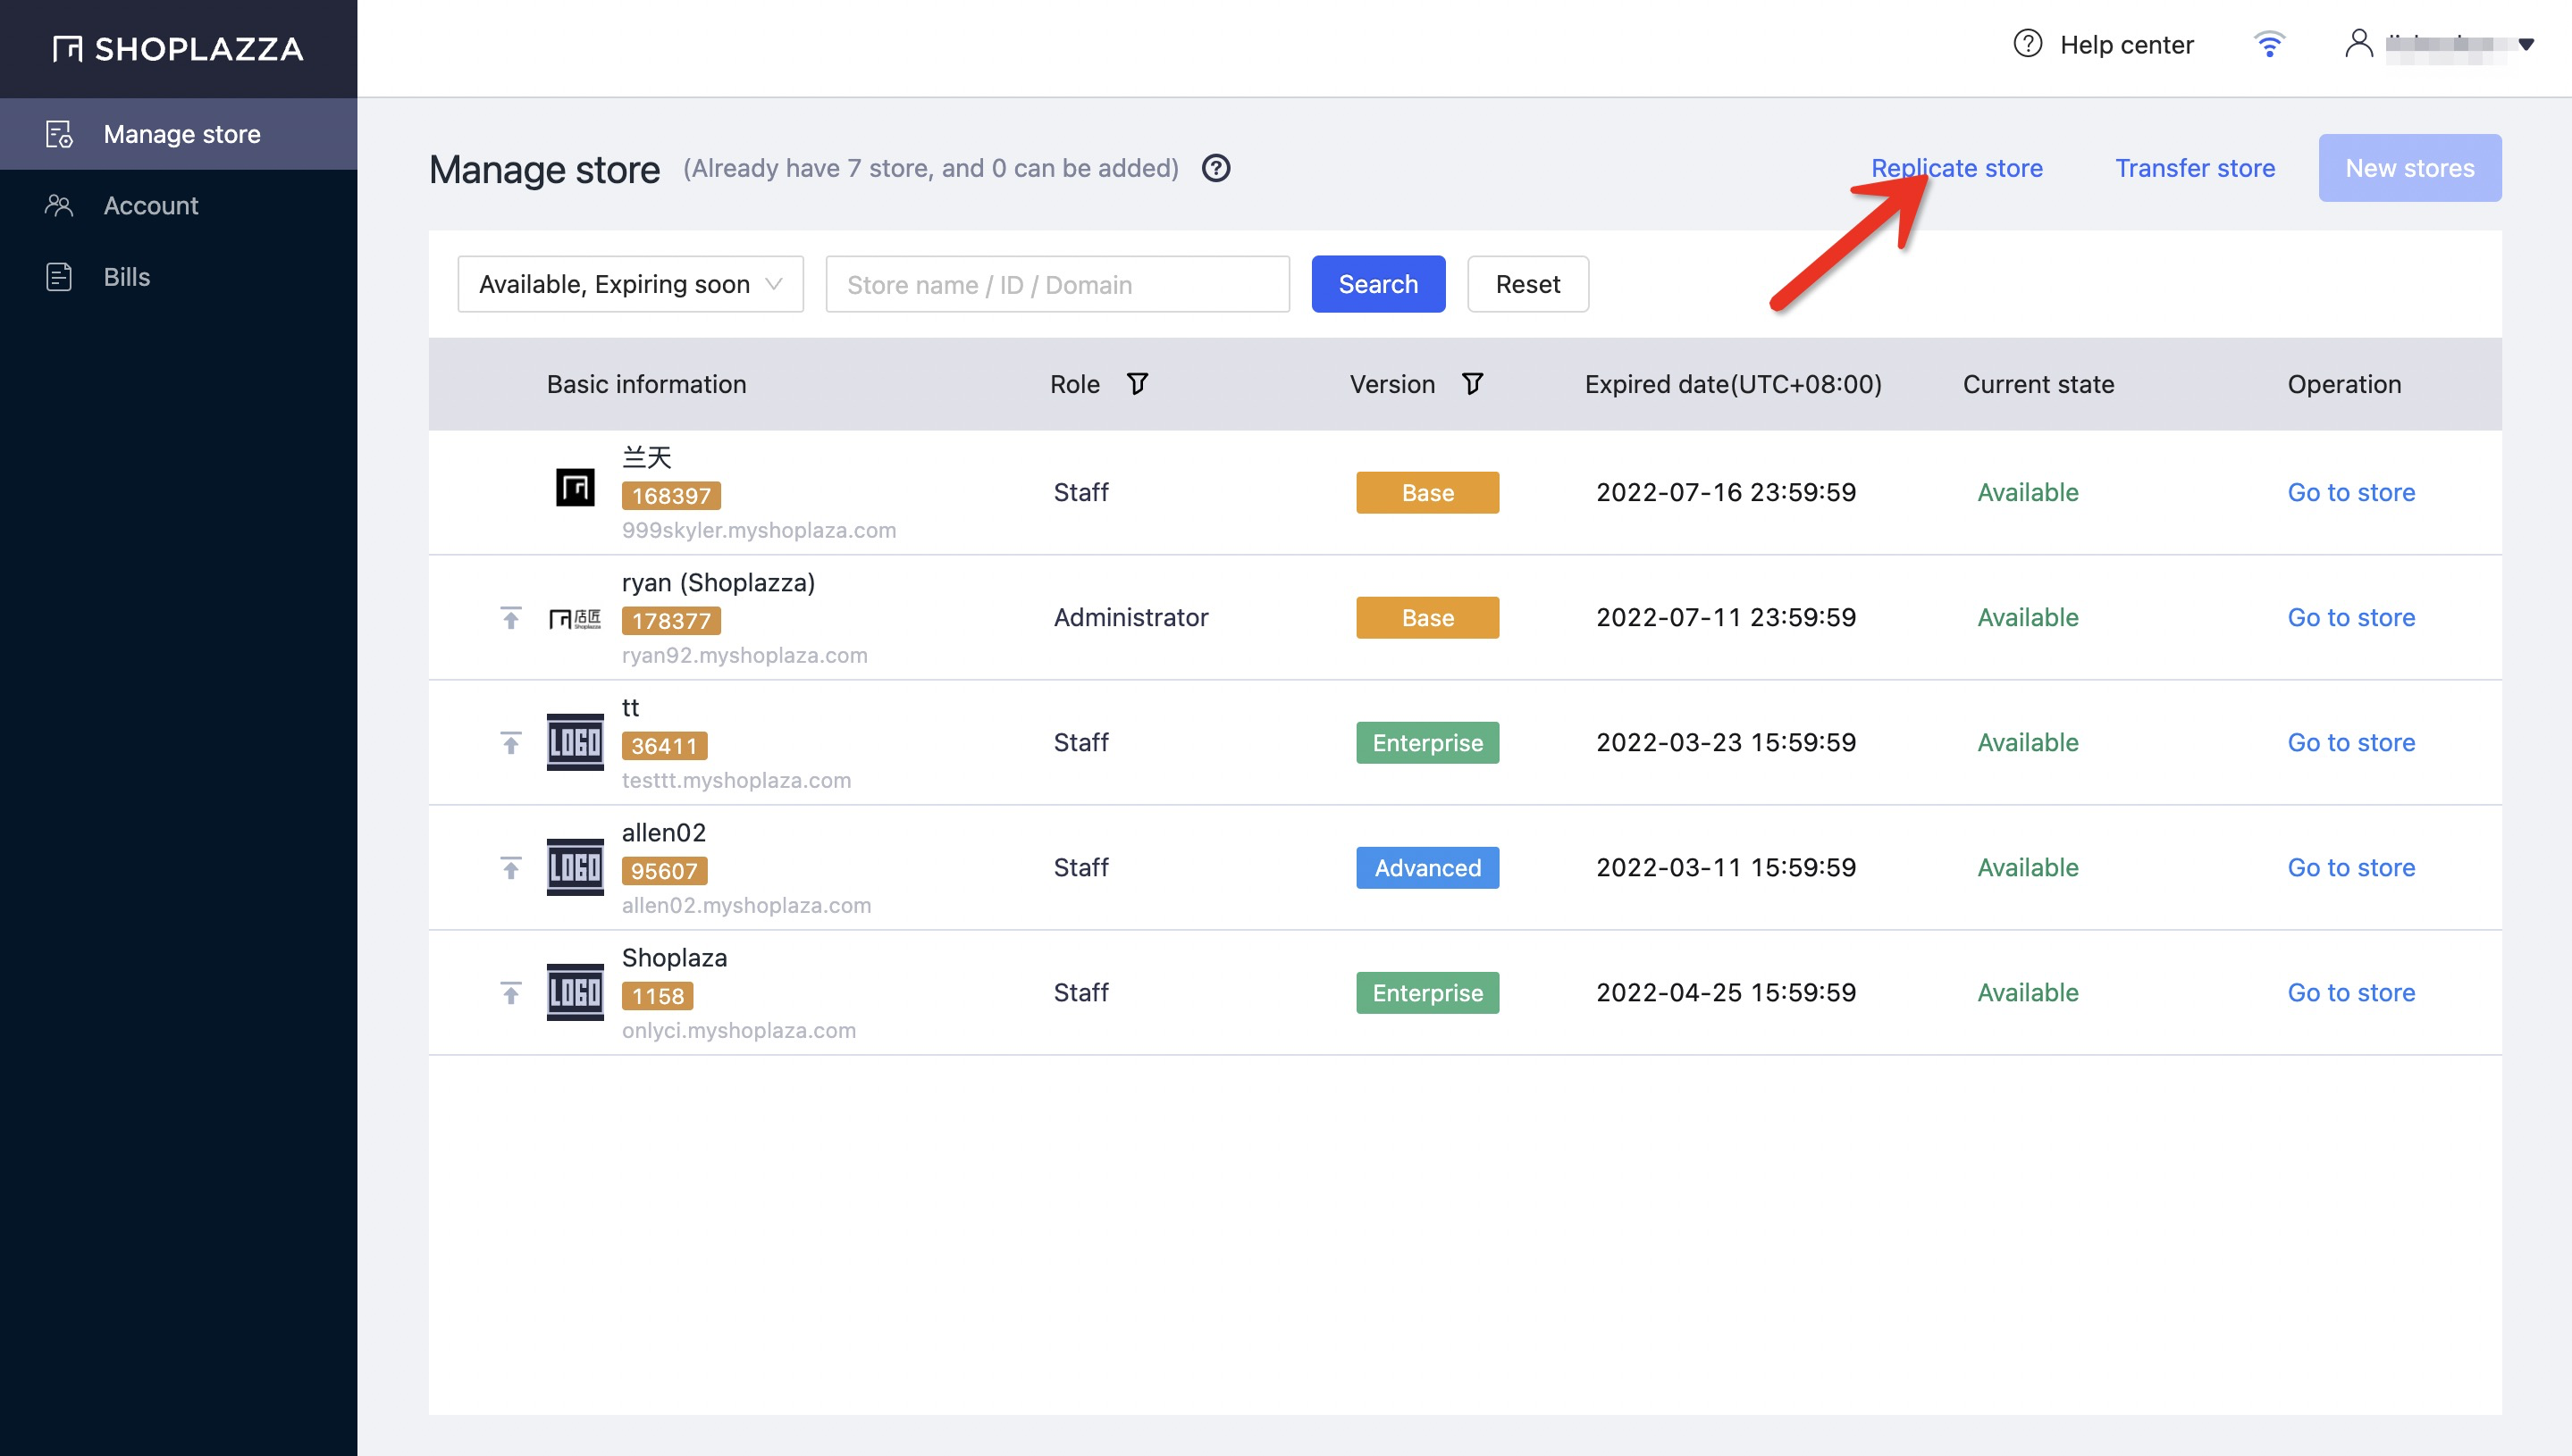Click the Bills document icon
2572x1456 pixels.
coord(59,277)
